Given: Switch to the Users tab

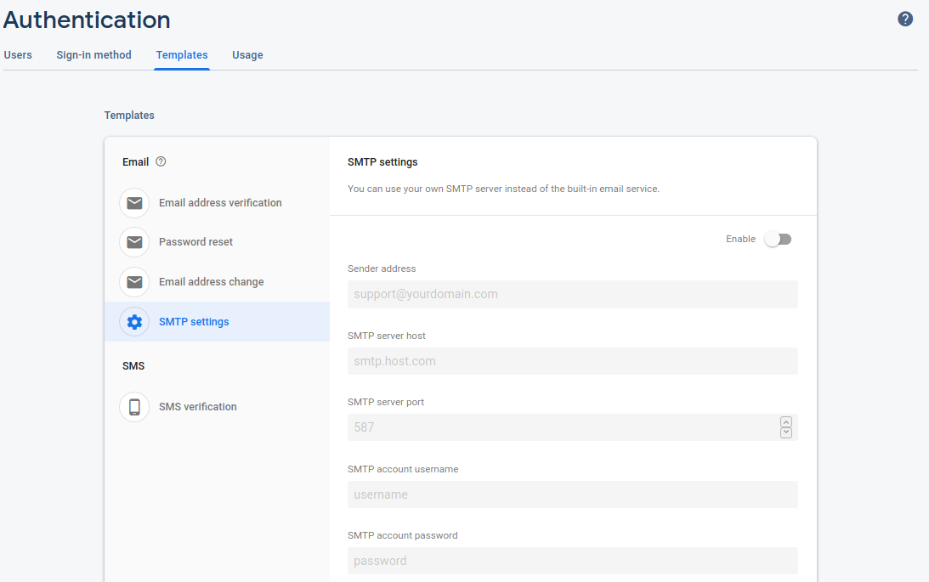Looking at the screenshot, I should coord(18,55).
